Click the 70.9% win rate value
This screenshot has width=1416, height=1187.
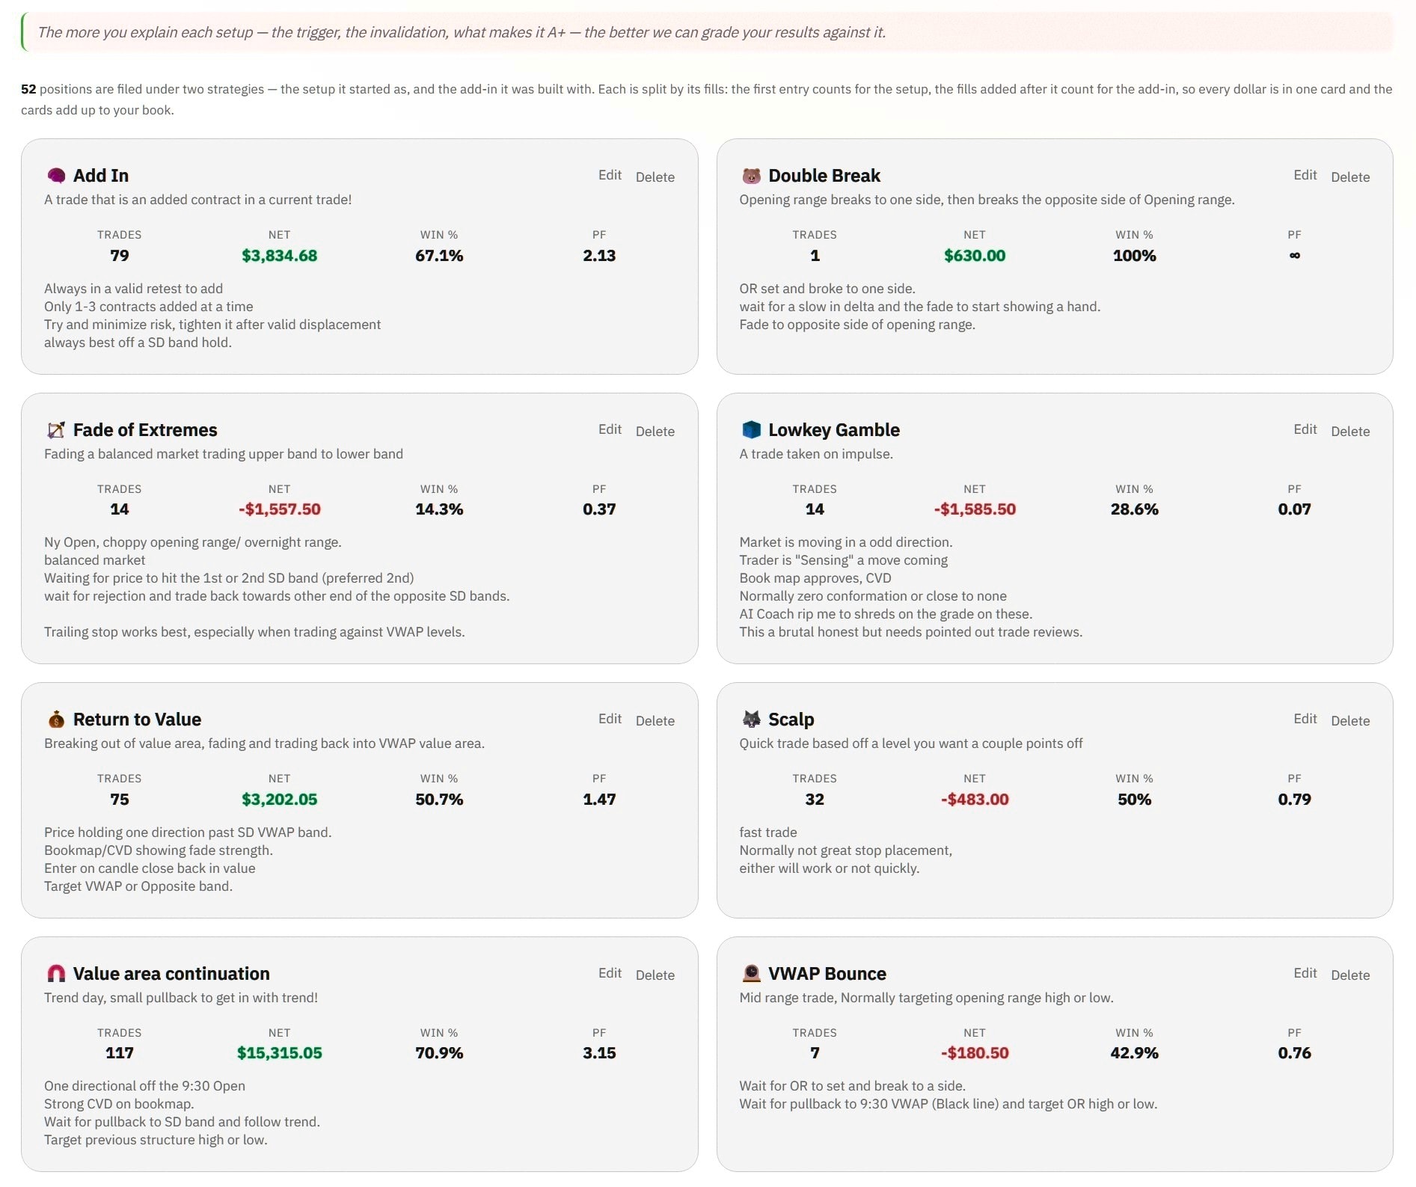click(x=439, y=1053)
